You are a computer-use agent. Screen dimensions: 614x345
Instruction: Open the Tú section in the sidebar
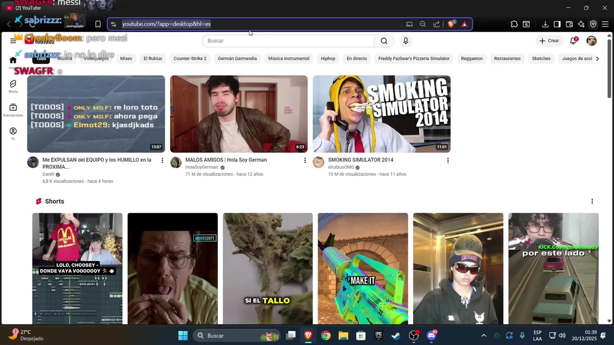(13, 134)
